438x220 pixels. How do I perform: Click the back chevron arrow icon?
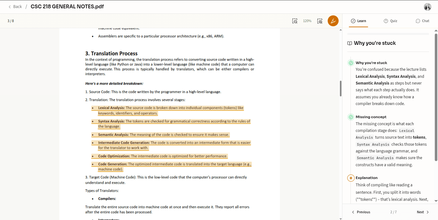coord(10,7)
